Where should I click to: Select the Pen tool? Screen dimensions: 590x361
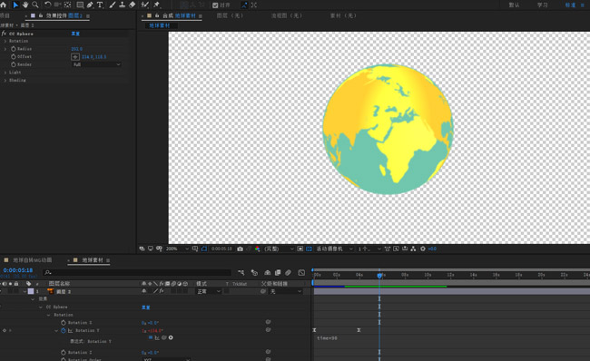click(x=90, y=5)
